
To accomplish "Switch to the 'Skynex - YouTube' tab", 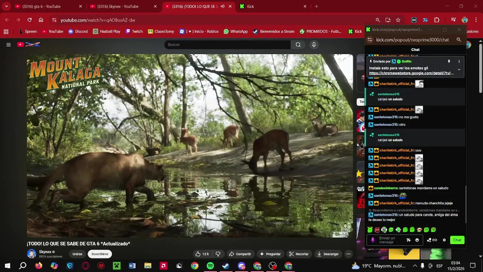I will tap(123, 6).
